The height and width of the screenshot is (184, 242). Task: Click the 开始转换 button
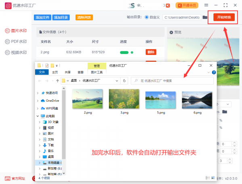click(224, 17)
